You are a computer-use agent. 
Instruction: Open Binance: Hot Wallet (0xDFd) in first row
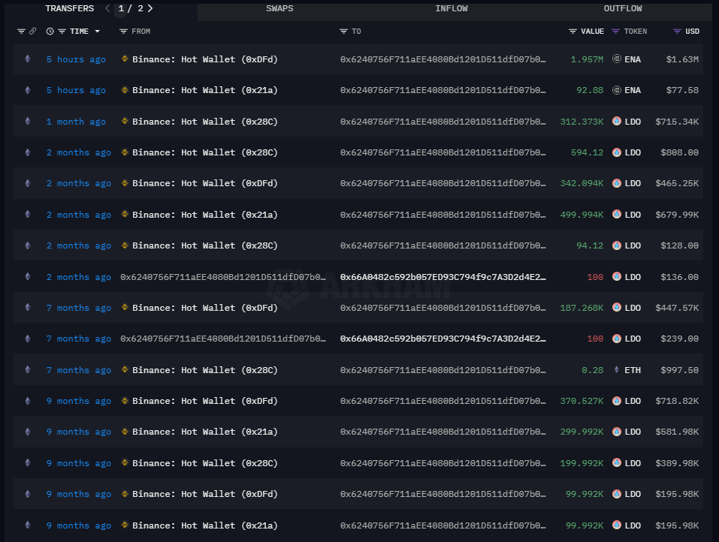pos(204,59)
